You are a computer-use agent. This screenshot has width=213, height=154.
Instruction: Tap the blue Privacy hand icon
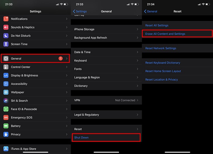pyautogui.click(x=6, y=134)
